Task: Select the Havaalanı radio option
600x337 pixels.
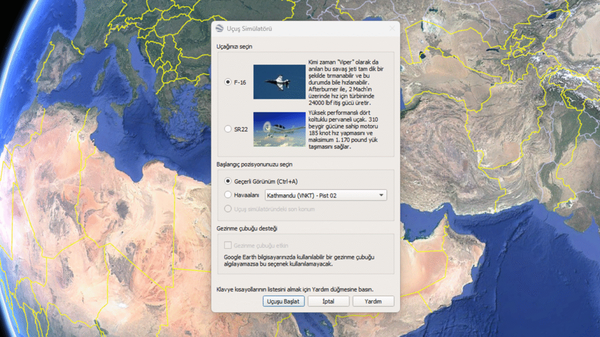Action: 229,195
